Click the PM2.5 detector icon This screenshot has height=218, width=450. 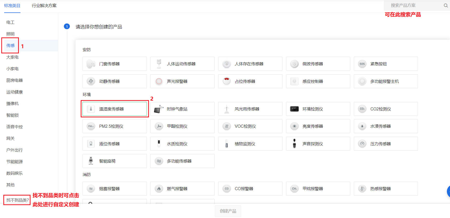click(x=91, y=126)
